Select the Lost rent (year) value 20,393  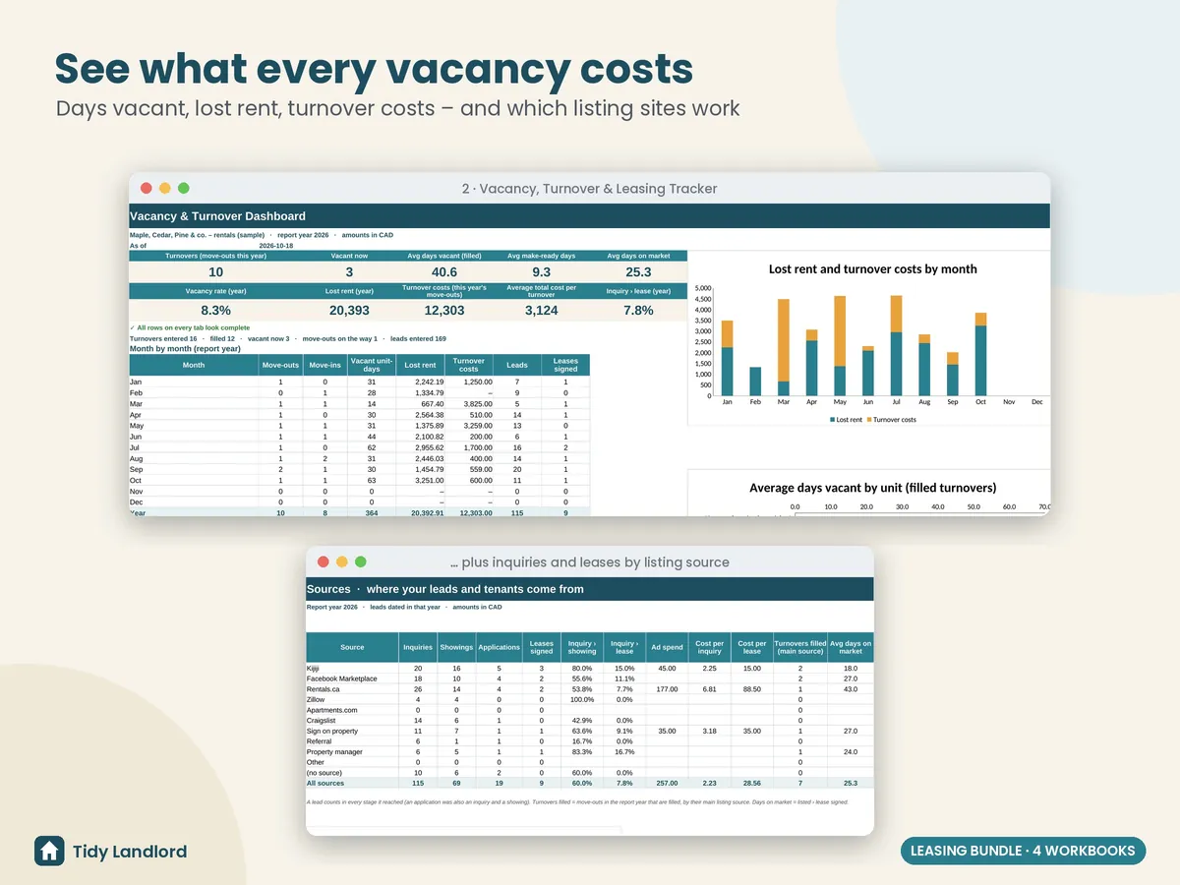tap(349, 310)
